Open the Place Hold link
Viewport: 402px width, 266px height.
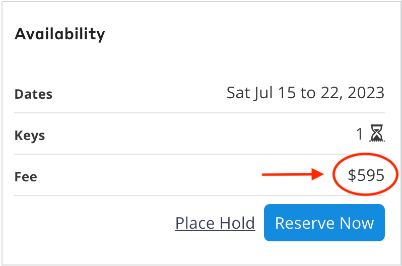click(x=215, y=223)
